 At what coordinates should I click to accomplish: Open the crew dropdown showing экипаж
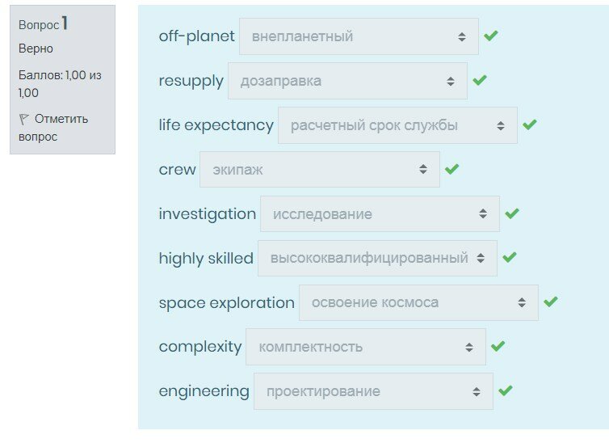[320, 170]
